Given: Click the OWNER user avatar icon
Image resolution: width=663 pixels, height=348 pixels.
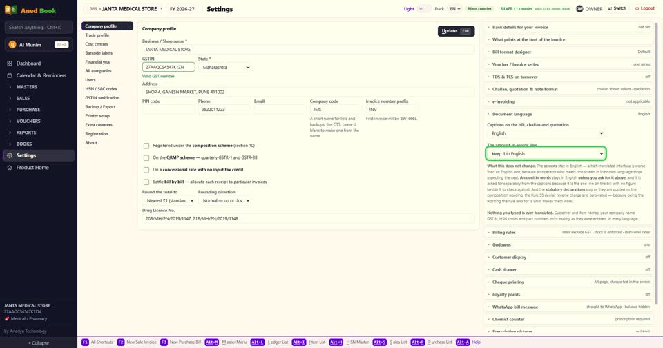Looking at the screenshot, I should (x=579, y=8).
